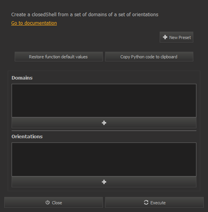Copy Python code to clipboard
This screenshot has width=208, height=212.
(x=149, y=57)
